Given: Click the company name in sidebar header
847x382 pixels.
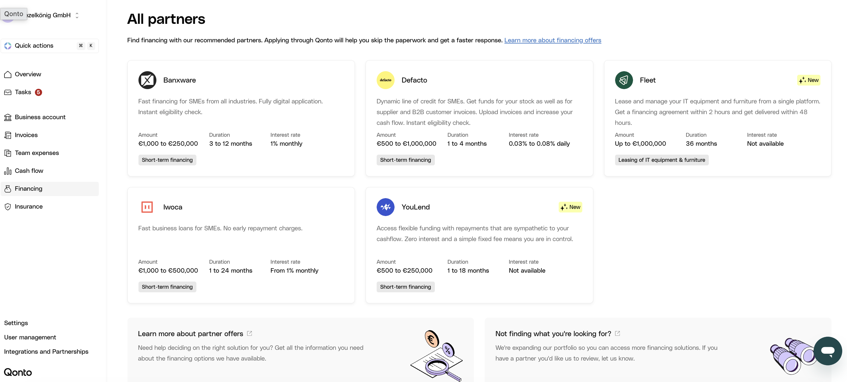Looking at the screenshot, I should pyautogui.click(x=49, y=15).
